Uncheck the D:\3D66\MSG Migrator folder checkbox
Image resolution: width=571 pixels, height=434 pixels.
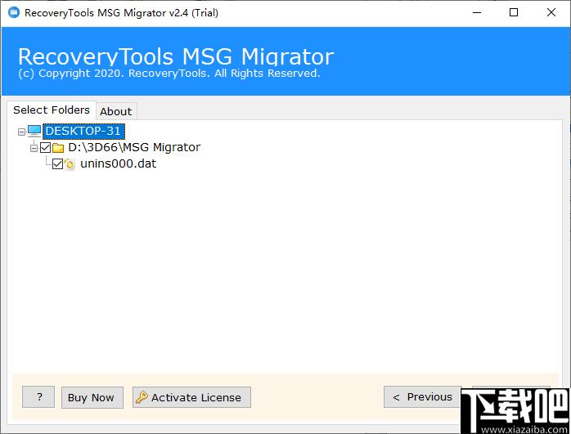pyautogui.click(x=45, y=148)
